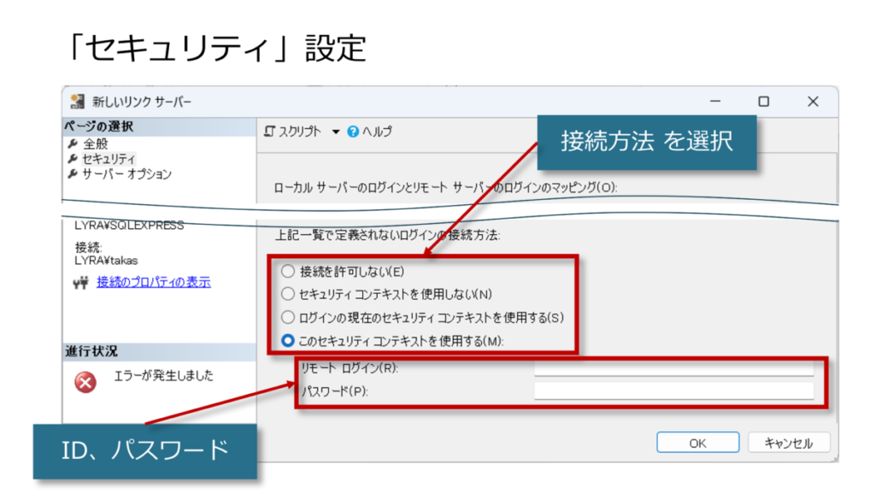Open 接続のプロパティの表示 link
Screen dimensions: 875x493
pos(154,282)
